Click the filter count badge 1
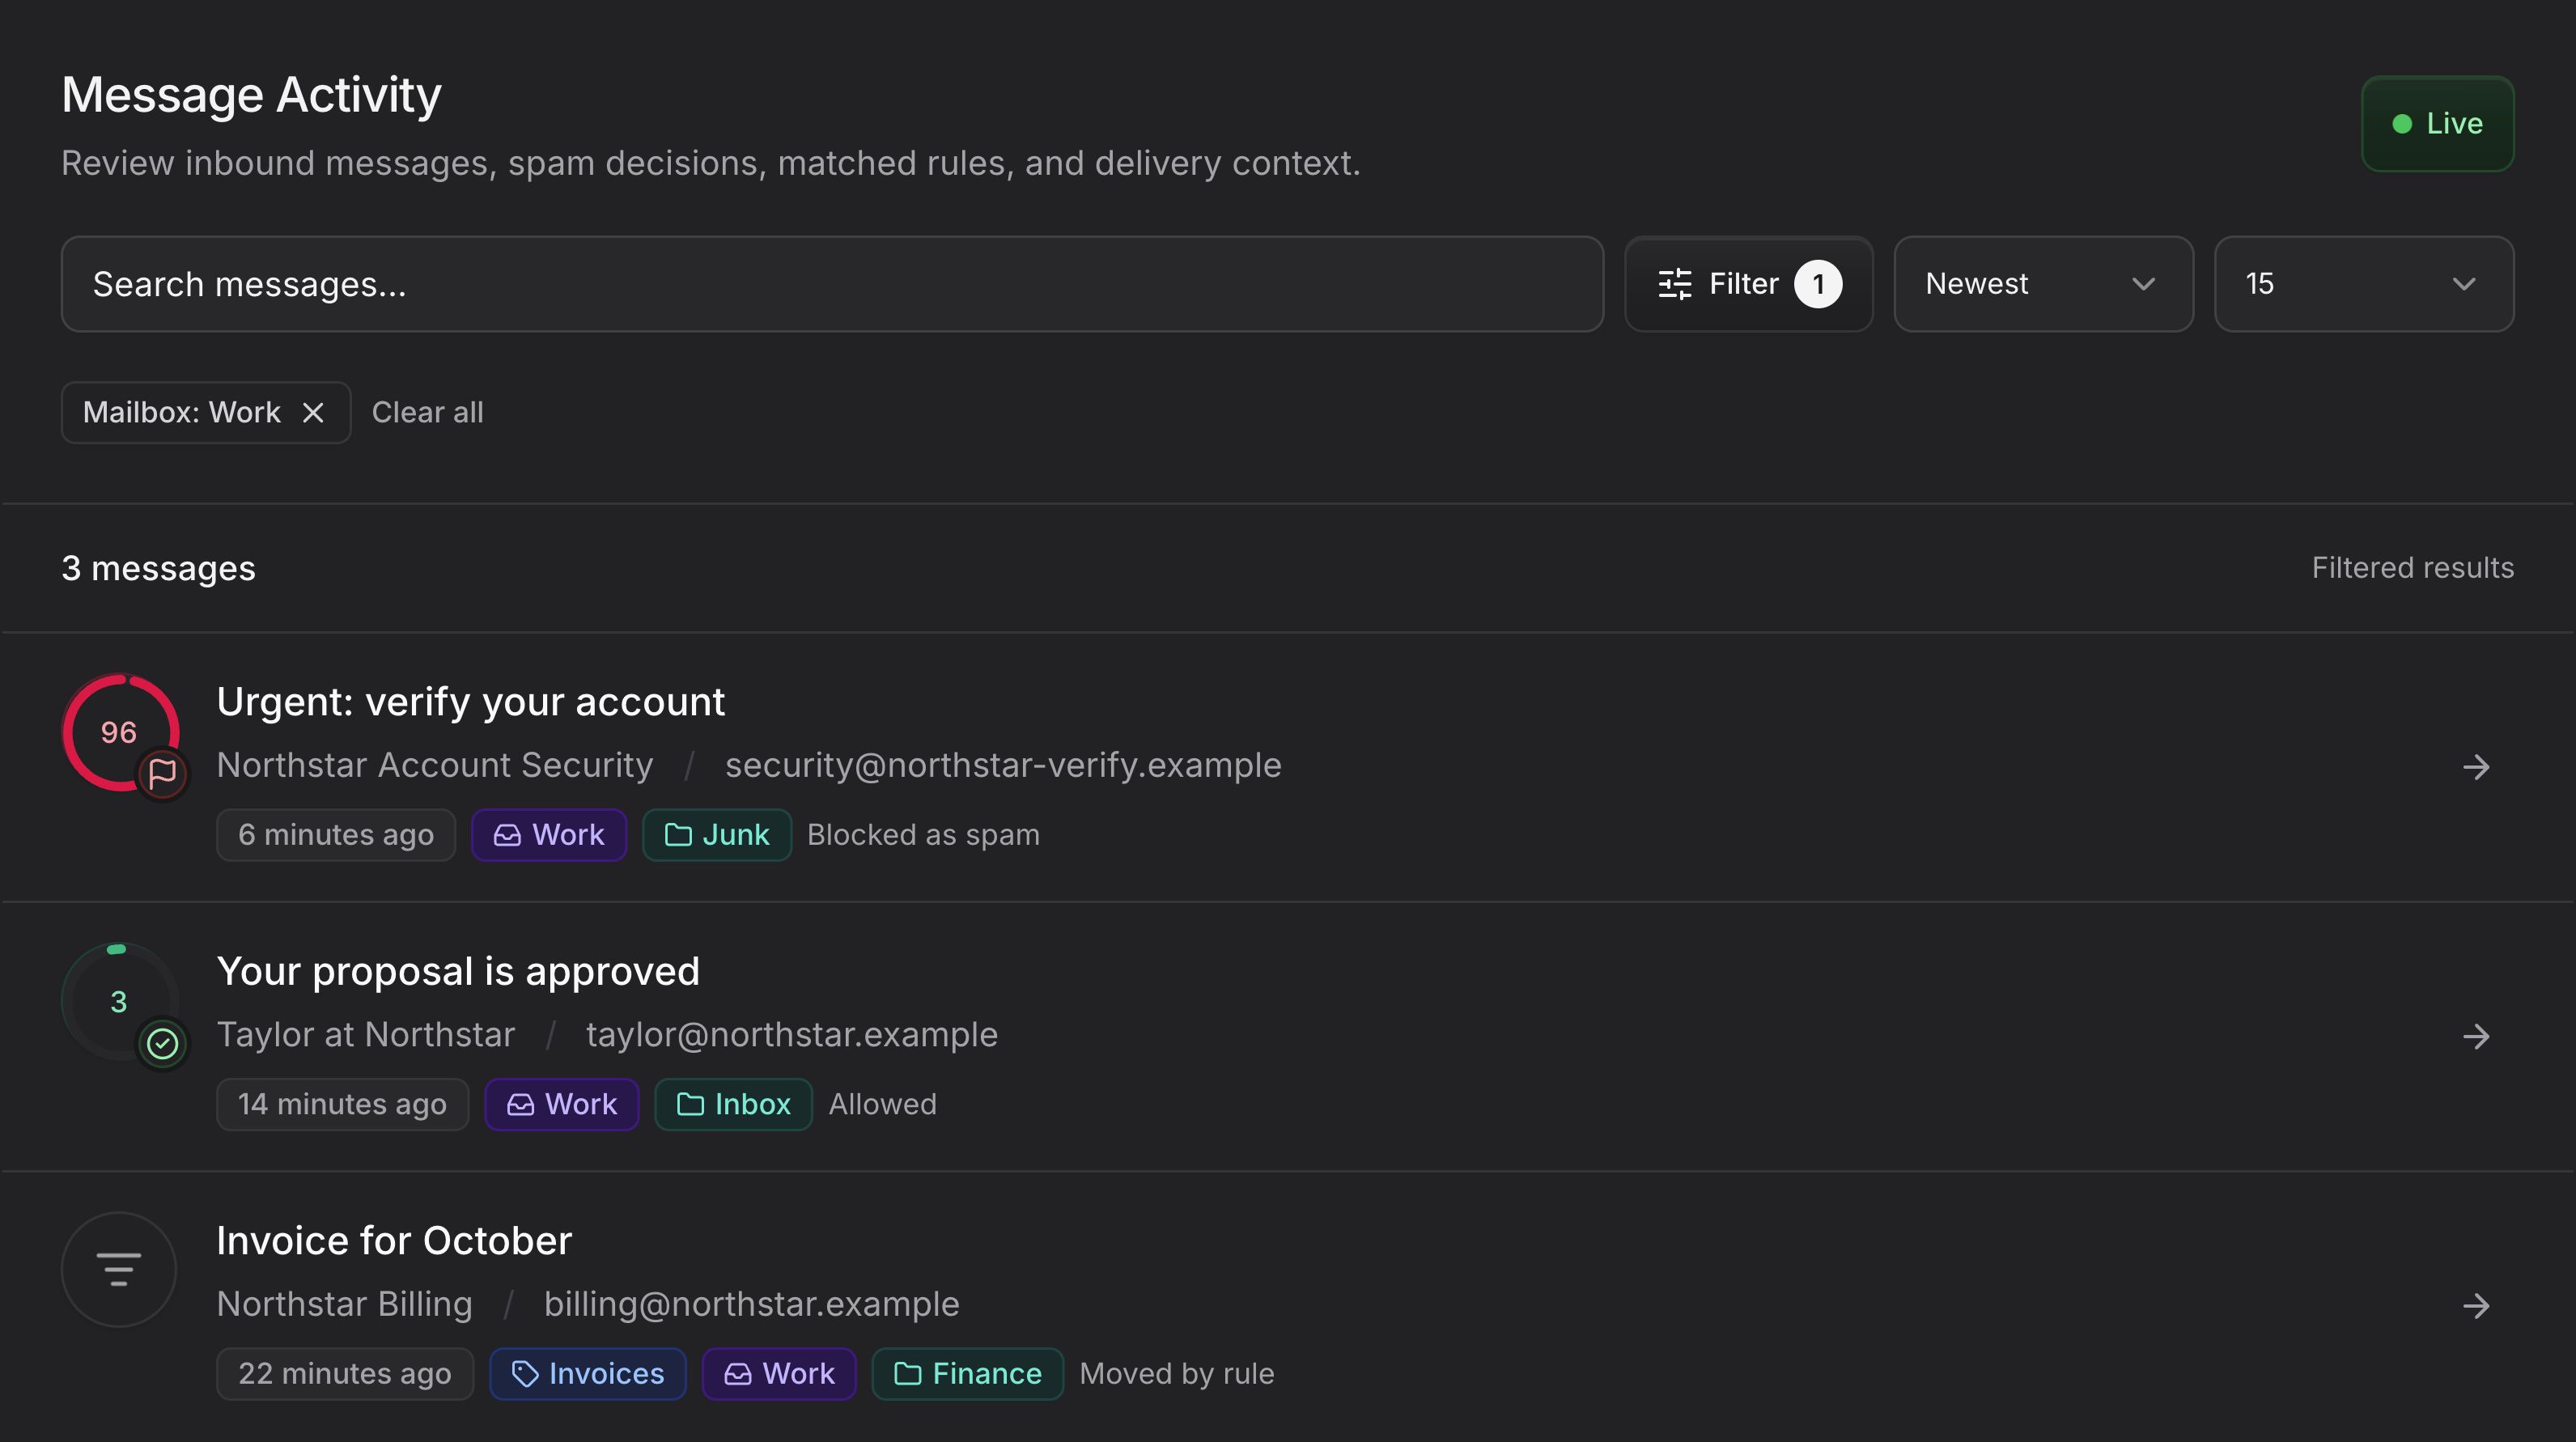The image size is (2576, 1442). click(x=1817, y=284)
